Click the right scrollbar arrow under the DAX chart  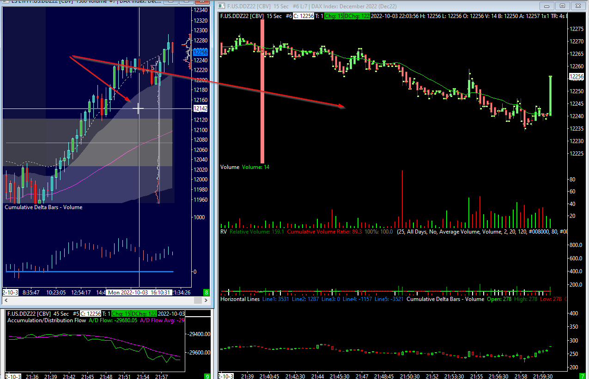[206, 301]
